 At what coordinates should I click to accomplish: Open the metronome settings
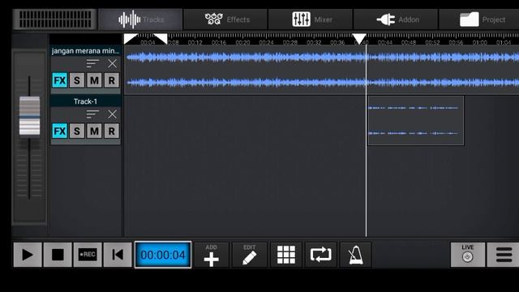tap(355, 255)
